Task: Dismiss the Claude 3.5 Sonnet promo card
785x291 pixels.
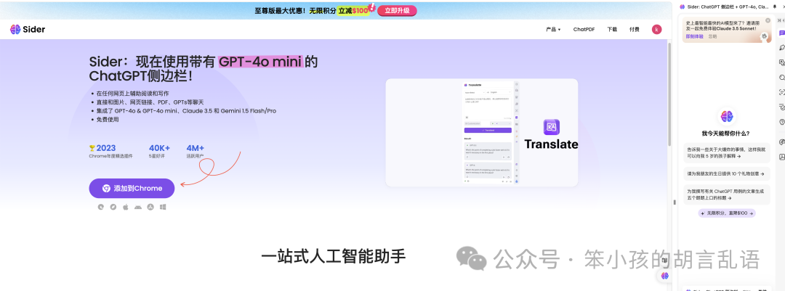Action: coord(768,20)
